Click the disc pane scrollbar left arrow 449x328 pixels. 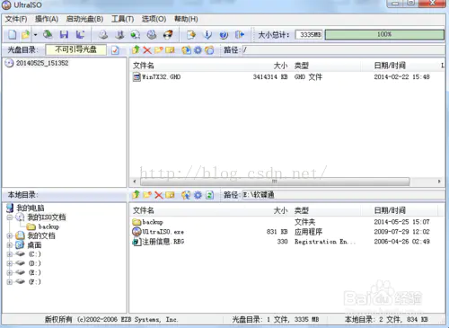point(135,182)
